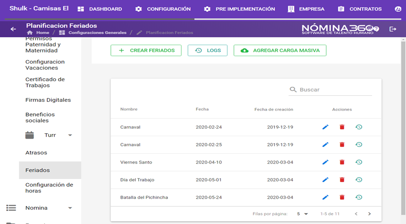
Task: Edit the Viernes Santo holiday
Action: pyautogui.click(x=325, y=162)
